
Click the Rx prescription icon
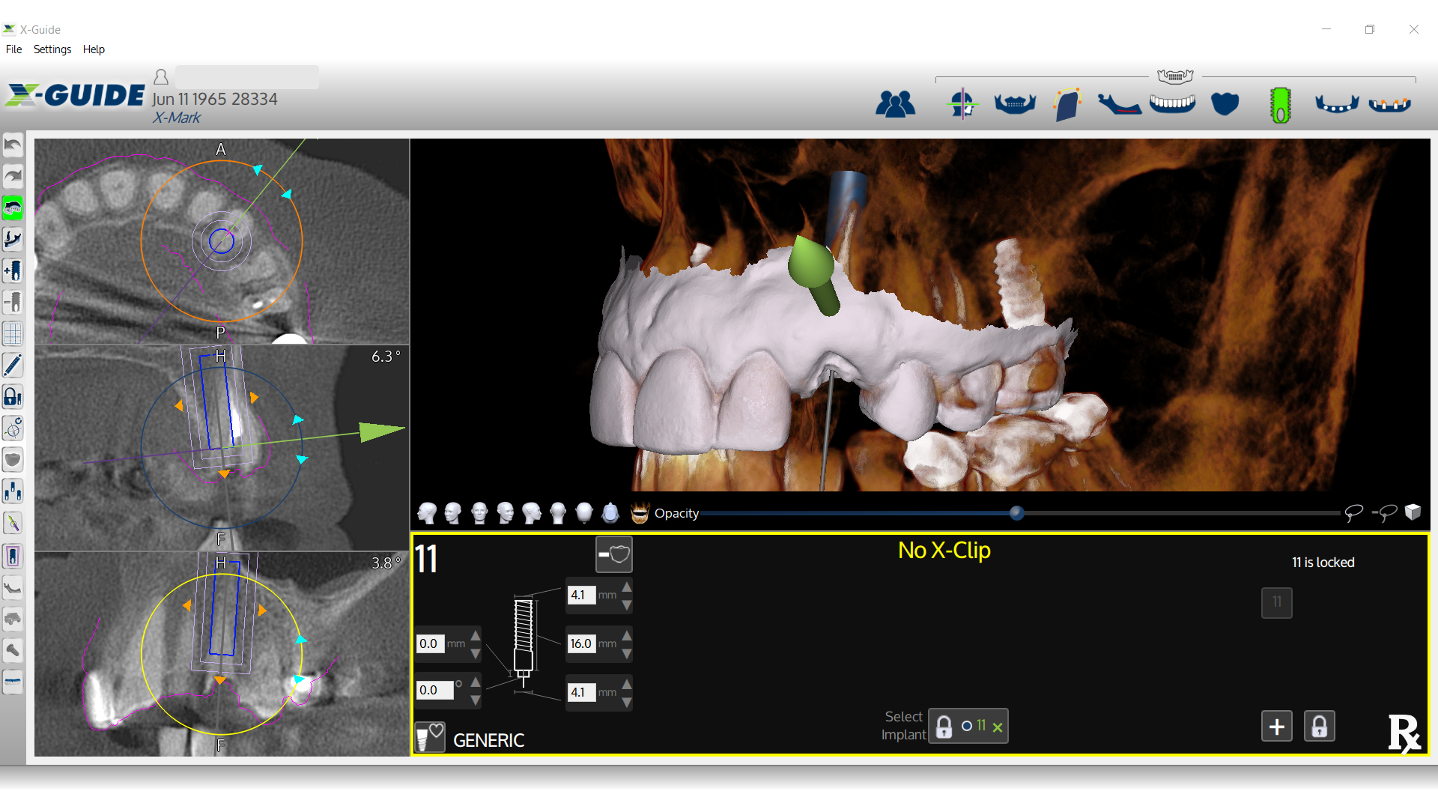point(1403,733)
